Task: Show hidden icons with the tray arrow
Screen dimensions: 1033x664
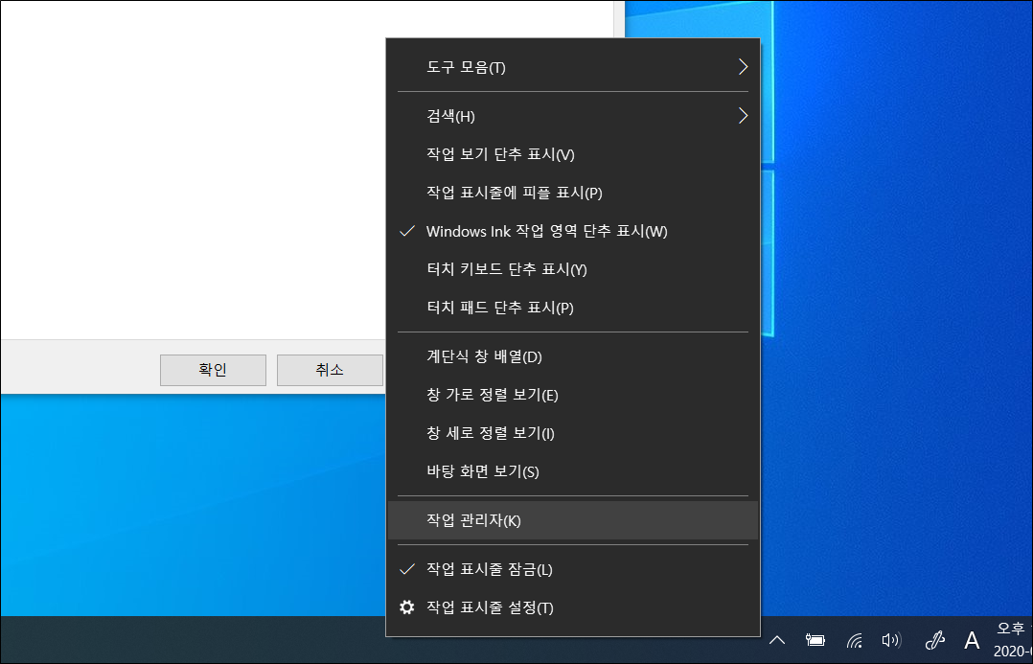Action: click(x=776, y=640)
